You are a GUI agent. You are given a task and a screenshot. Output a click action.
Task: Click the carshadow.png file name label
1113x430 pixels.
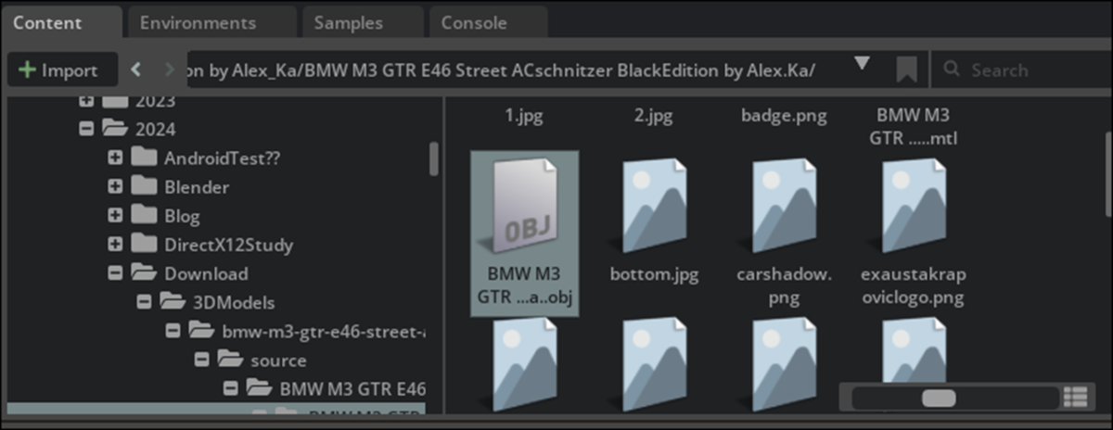pos(785,286)
